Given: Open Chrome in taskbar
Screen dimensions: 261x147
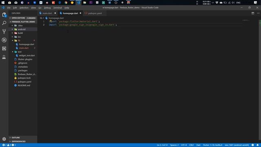Looking at the screenshot, I should click(x=66, y=2).
